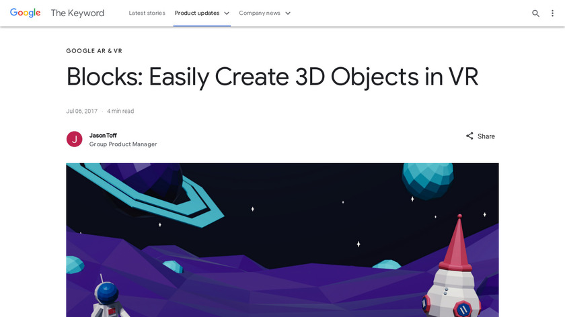Click the author avatar with letter J

tap(75, 139)
